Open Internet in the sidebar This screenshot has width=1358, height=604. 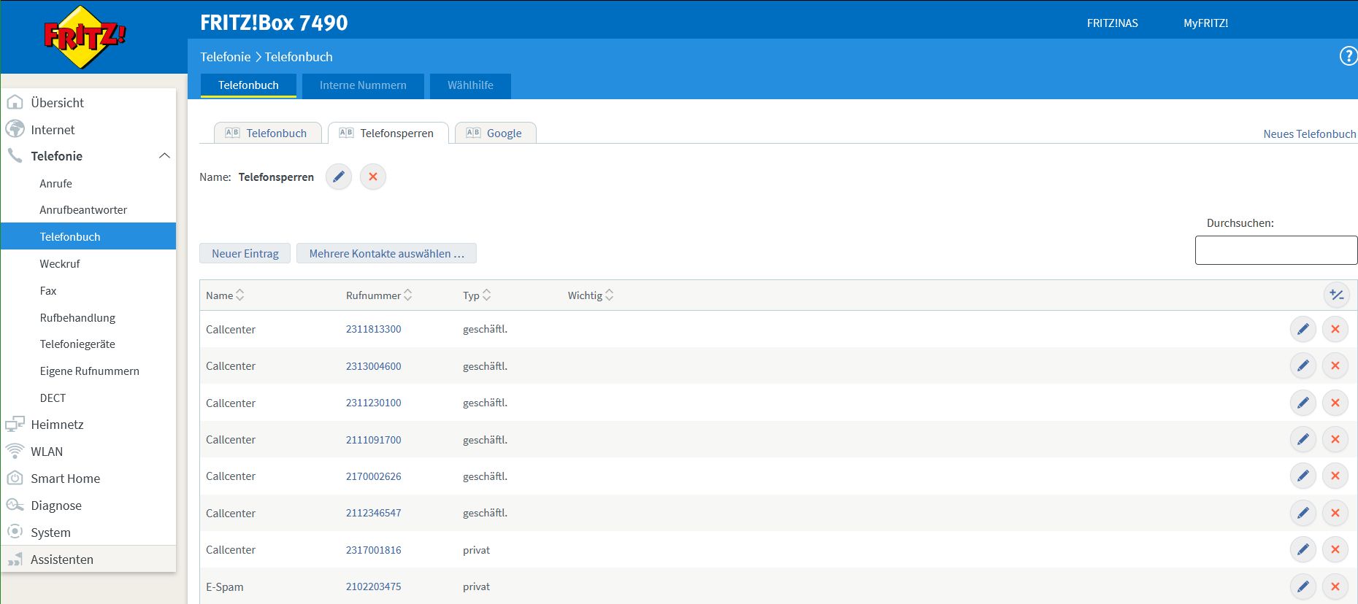click(88, 130)
